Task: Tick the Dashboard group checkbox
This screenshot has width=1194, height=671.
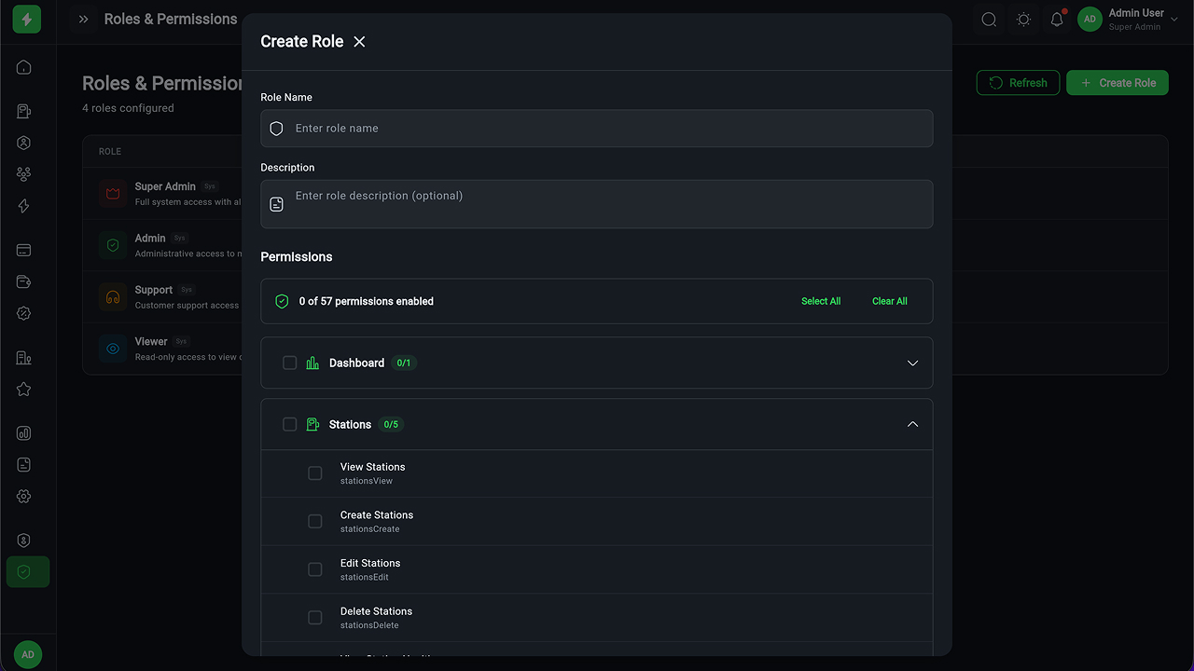Action: [x=290, y=363]
